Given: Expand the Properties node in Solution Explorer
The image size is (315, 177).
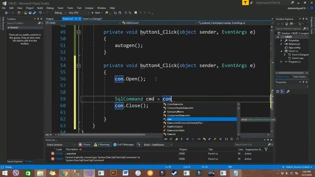Looking at the screenshot, I should (281, 40).
